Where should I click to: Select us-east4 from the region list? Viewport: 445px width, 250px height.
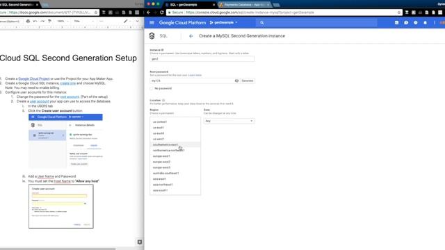point(175,133)
